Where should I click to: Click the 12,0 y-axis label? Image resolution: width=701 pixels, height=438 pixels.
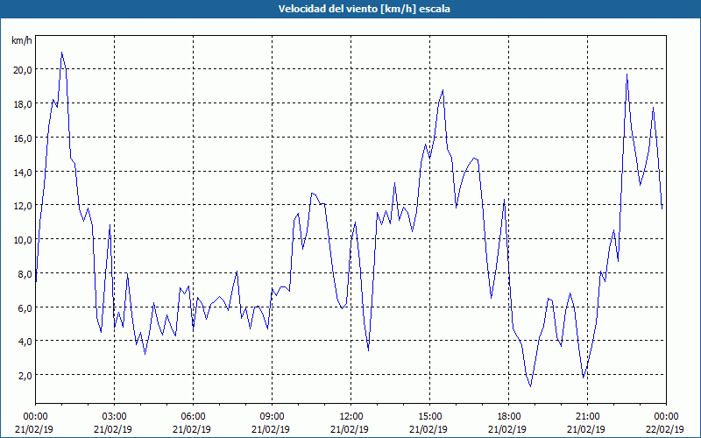pos(23,206)
